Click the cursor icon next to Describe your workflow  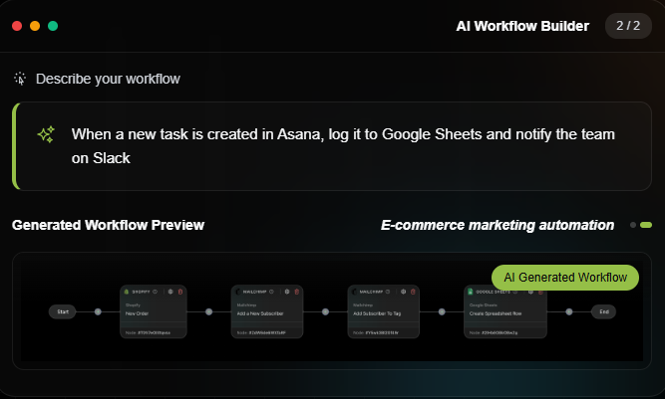point(20,79)
